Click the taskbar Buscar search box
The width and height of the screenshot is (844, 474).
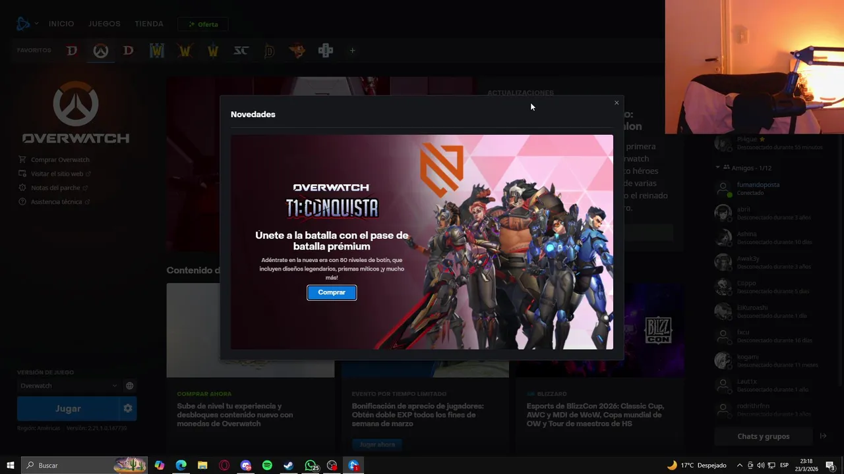[x=84, y=465]
